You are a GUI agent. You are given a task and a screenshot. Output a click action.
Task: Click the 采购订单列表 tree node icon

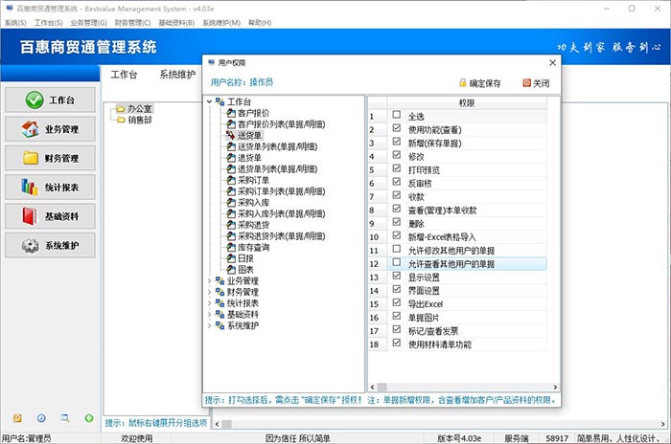pos(231,191)
